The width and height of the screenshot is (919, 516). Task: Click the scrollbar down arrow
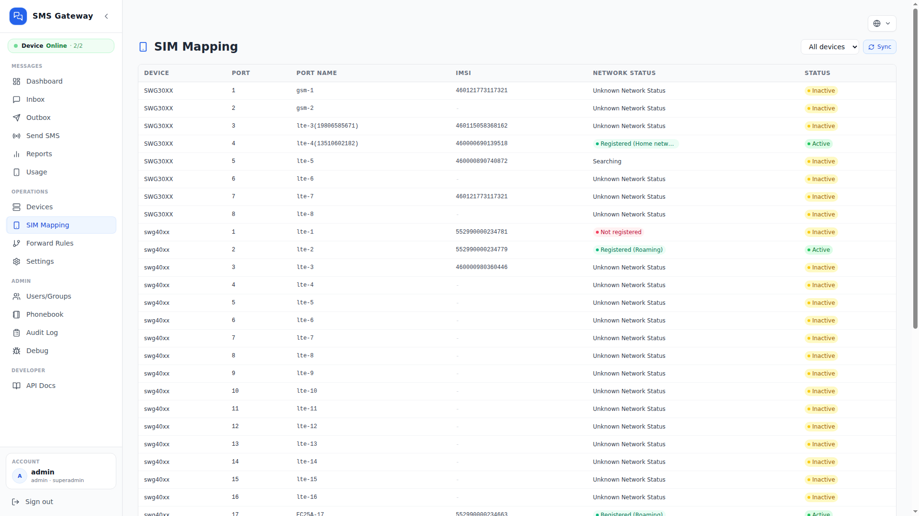[x=915, y=512]
